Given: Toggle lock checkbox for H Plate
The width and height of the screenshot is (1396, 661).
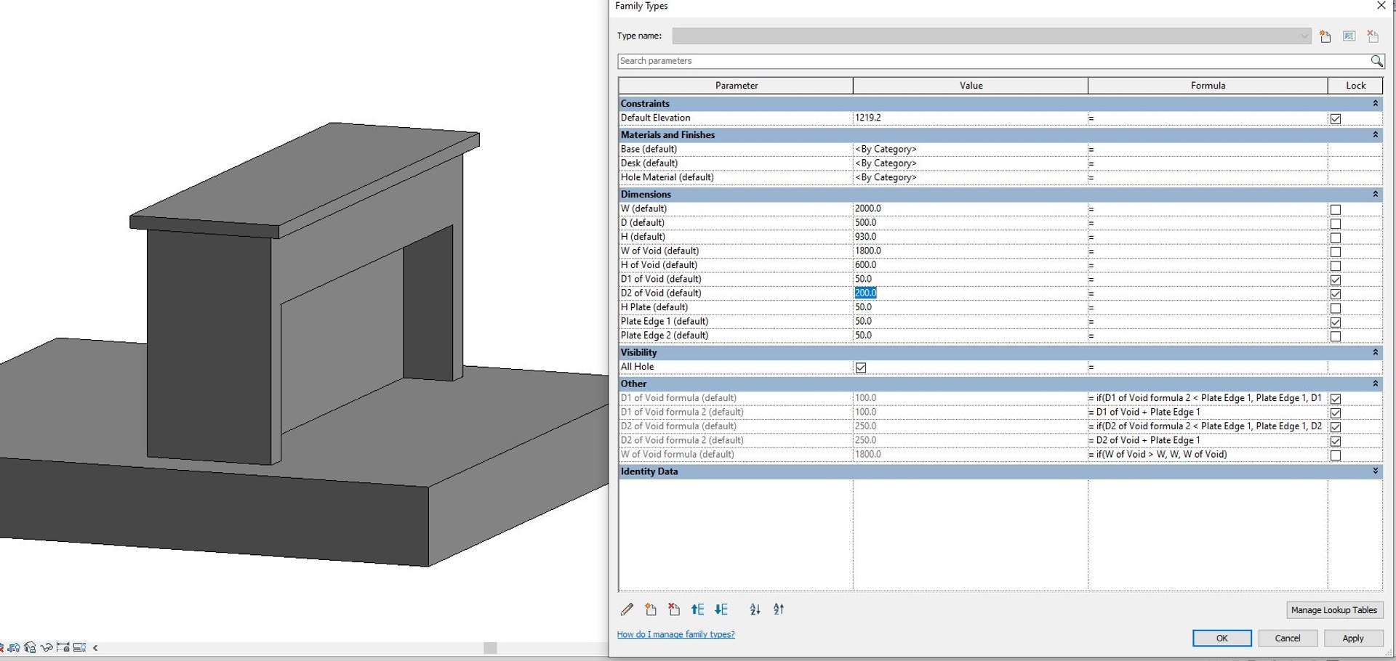Looking at the screenshot, I should pyautogui.click(x=1336, y=308).
